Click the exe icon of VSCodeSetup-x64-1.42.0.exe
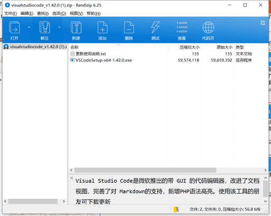Viewport: 271px width, 216px height. [x=73, y=60]
